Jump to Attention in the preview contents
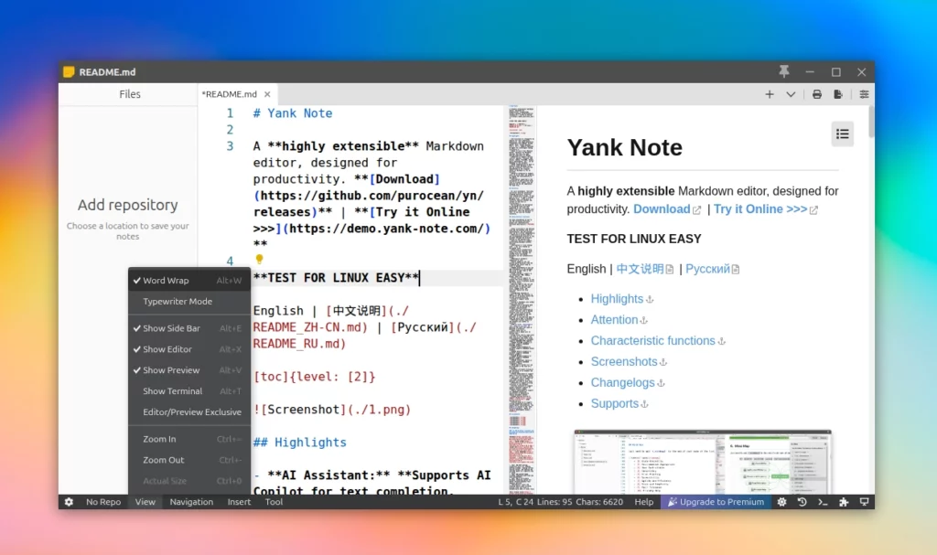This screenshot has width=937, height=555. coord(614,320)
